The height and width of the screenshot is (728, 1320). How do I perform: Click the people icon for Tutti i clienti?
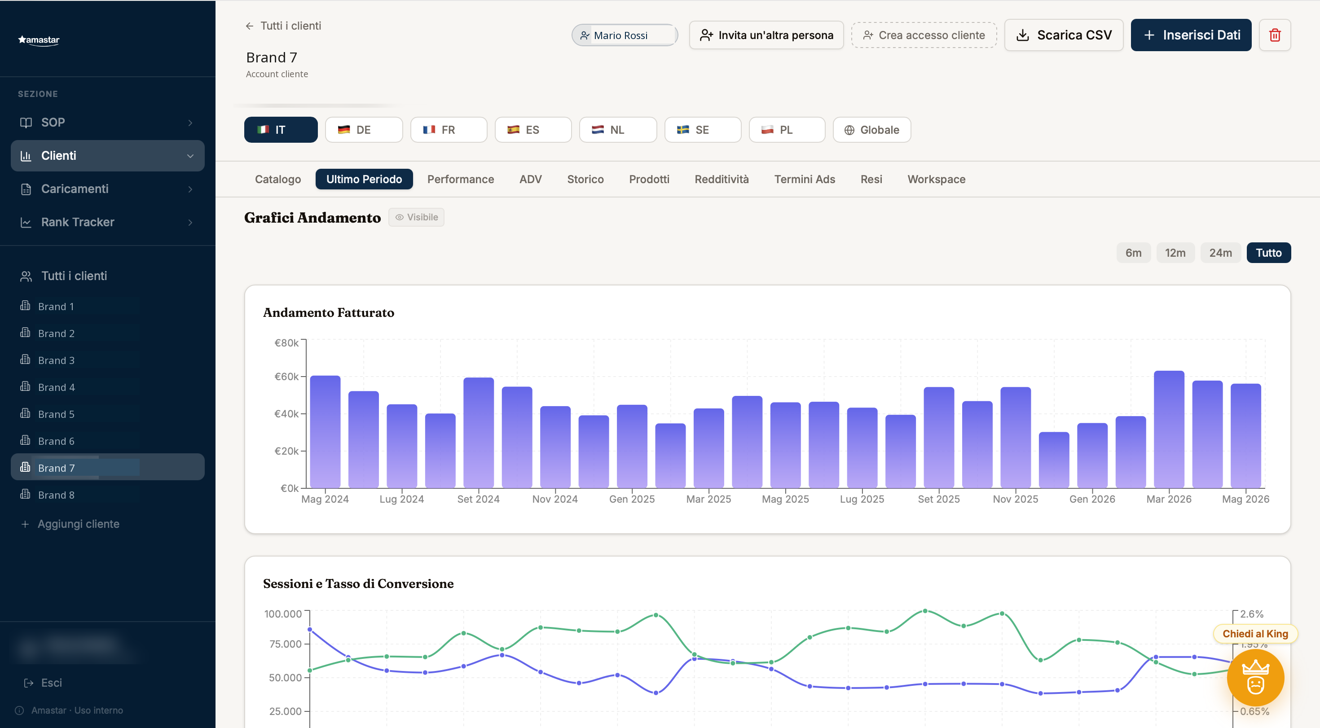tap(26, 276)
